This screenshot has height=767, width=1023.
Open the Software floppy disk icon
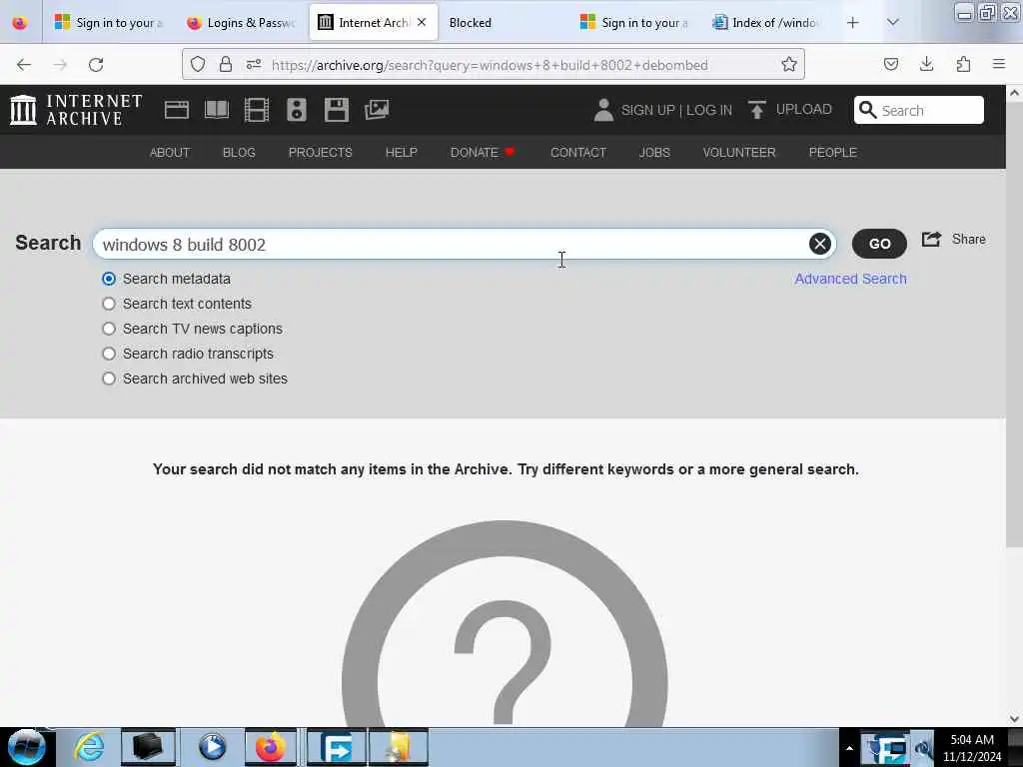click(337, 110)
